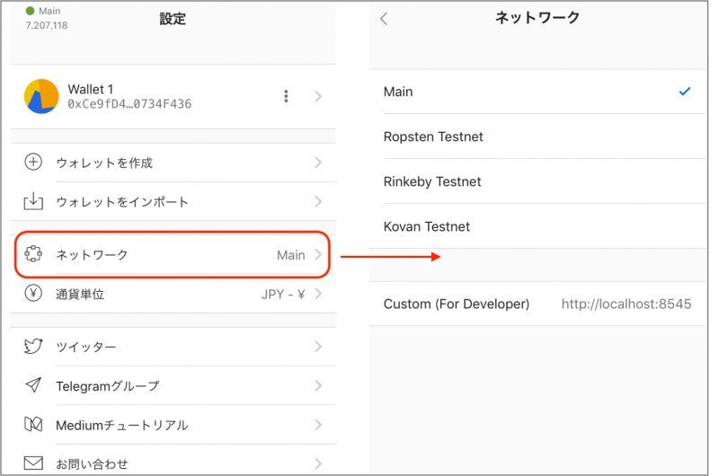Open the ネットワーク settings item
This screenshot has height=476, width=719.
pos(173,254)
